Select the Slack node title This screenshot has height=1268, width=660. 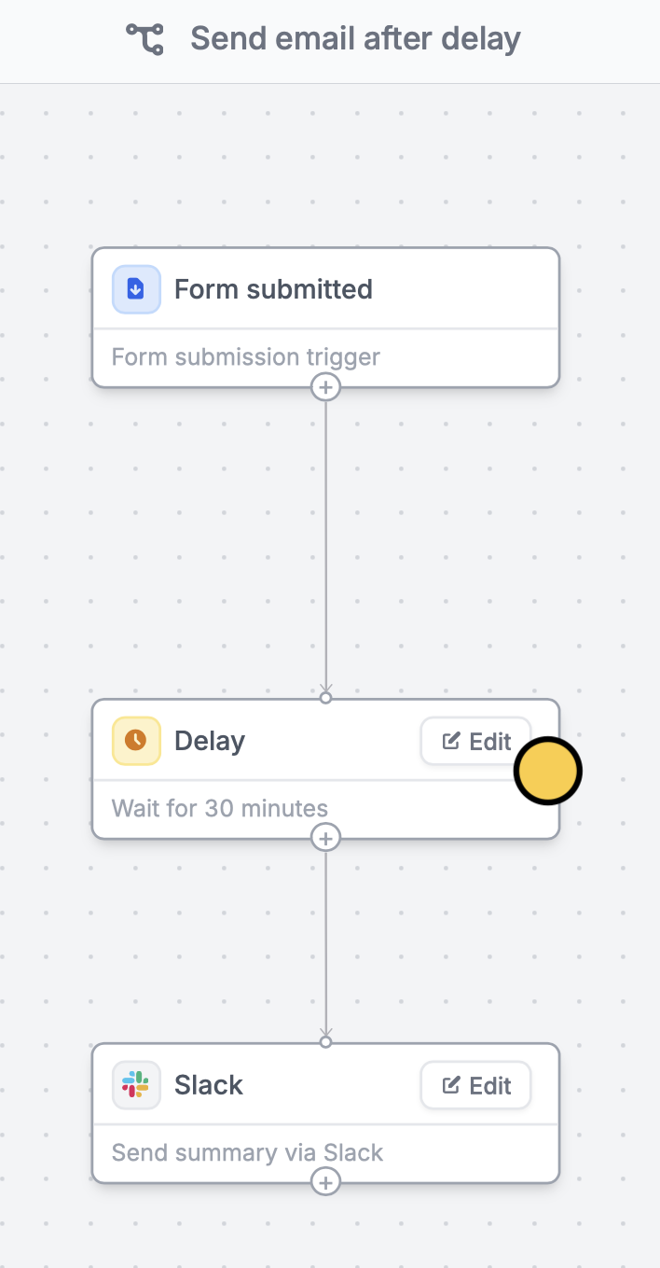(x=209, y=1085)
